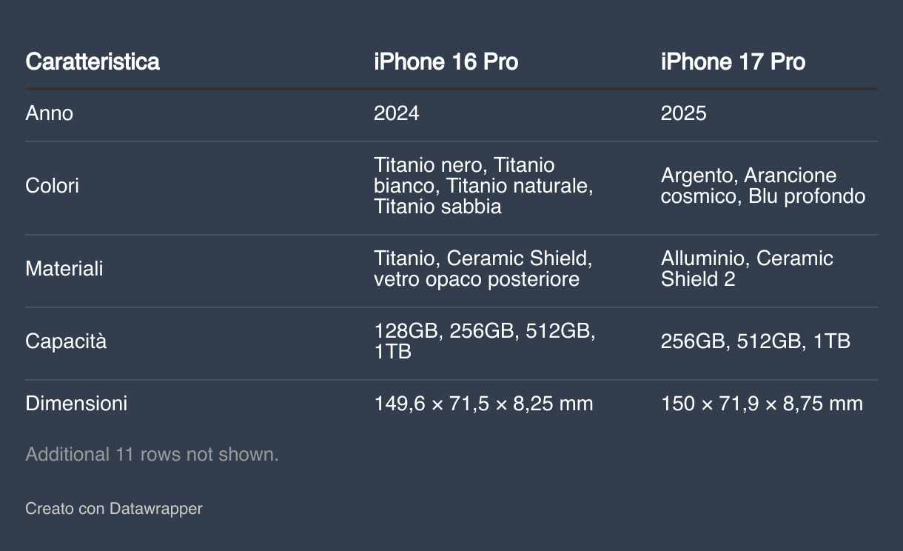
Task: Click the 2025 year cell
Action: pyautogui.click(x=684, y=113)
